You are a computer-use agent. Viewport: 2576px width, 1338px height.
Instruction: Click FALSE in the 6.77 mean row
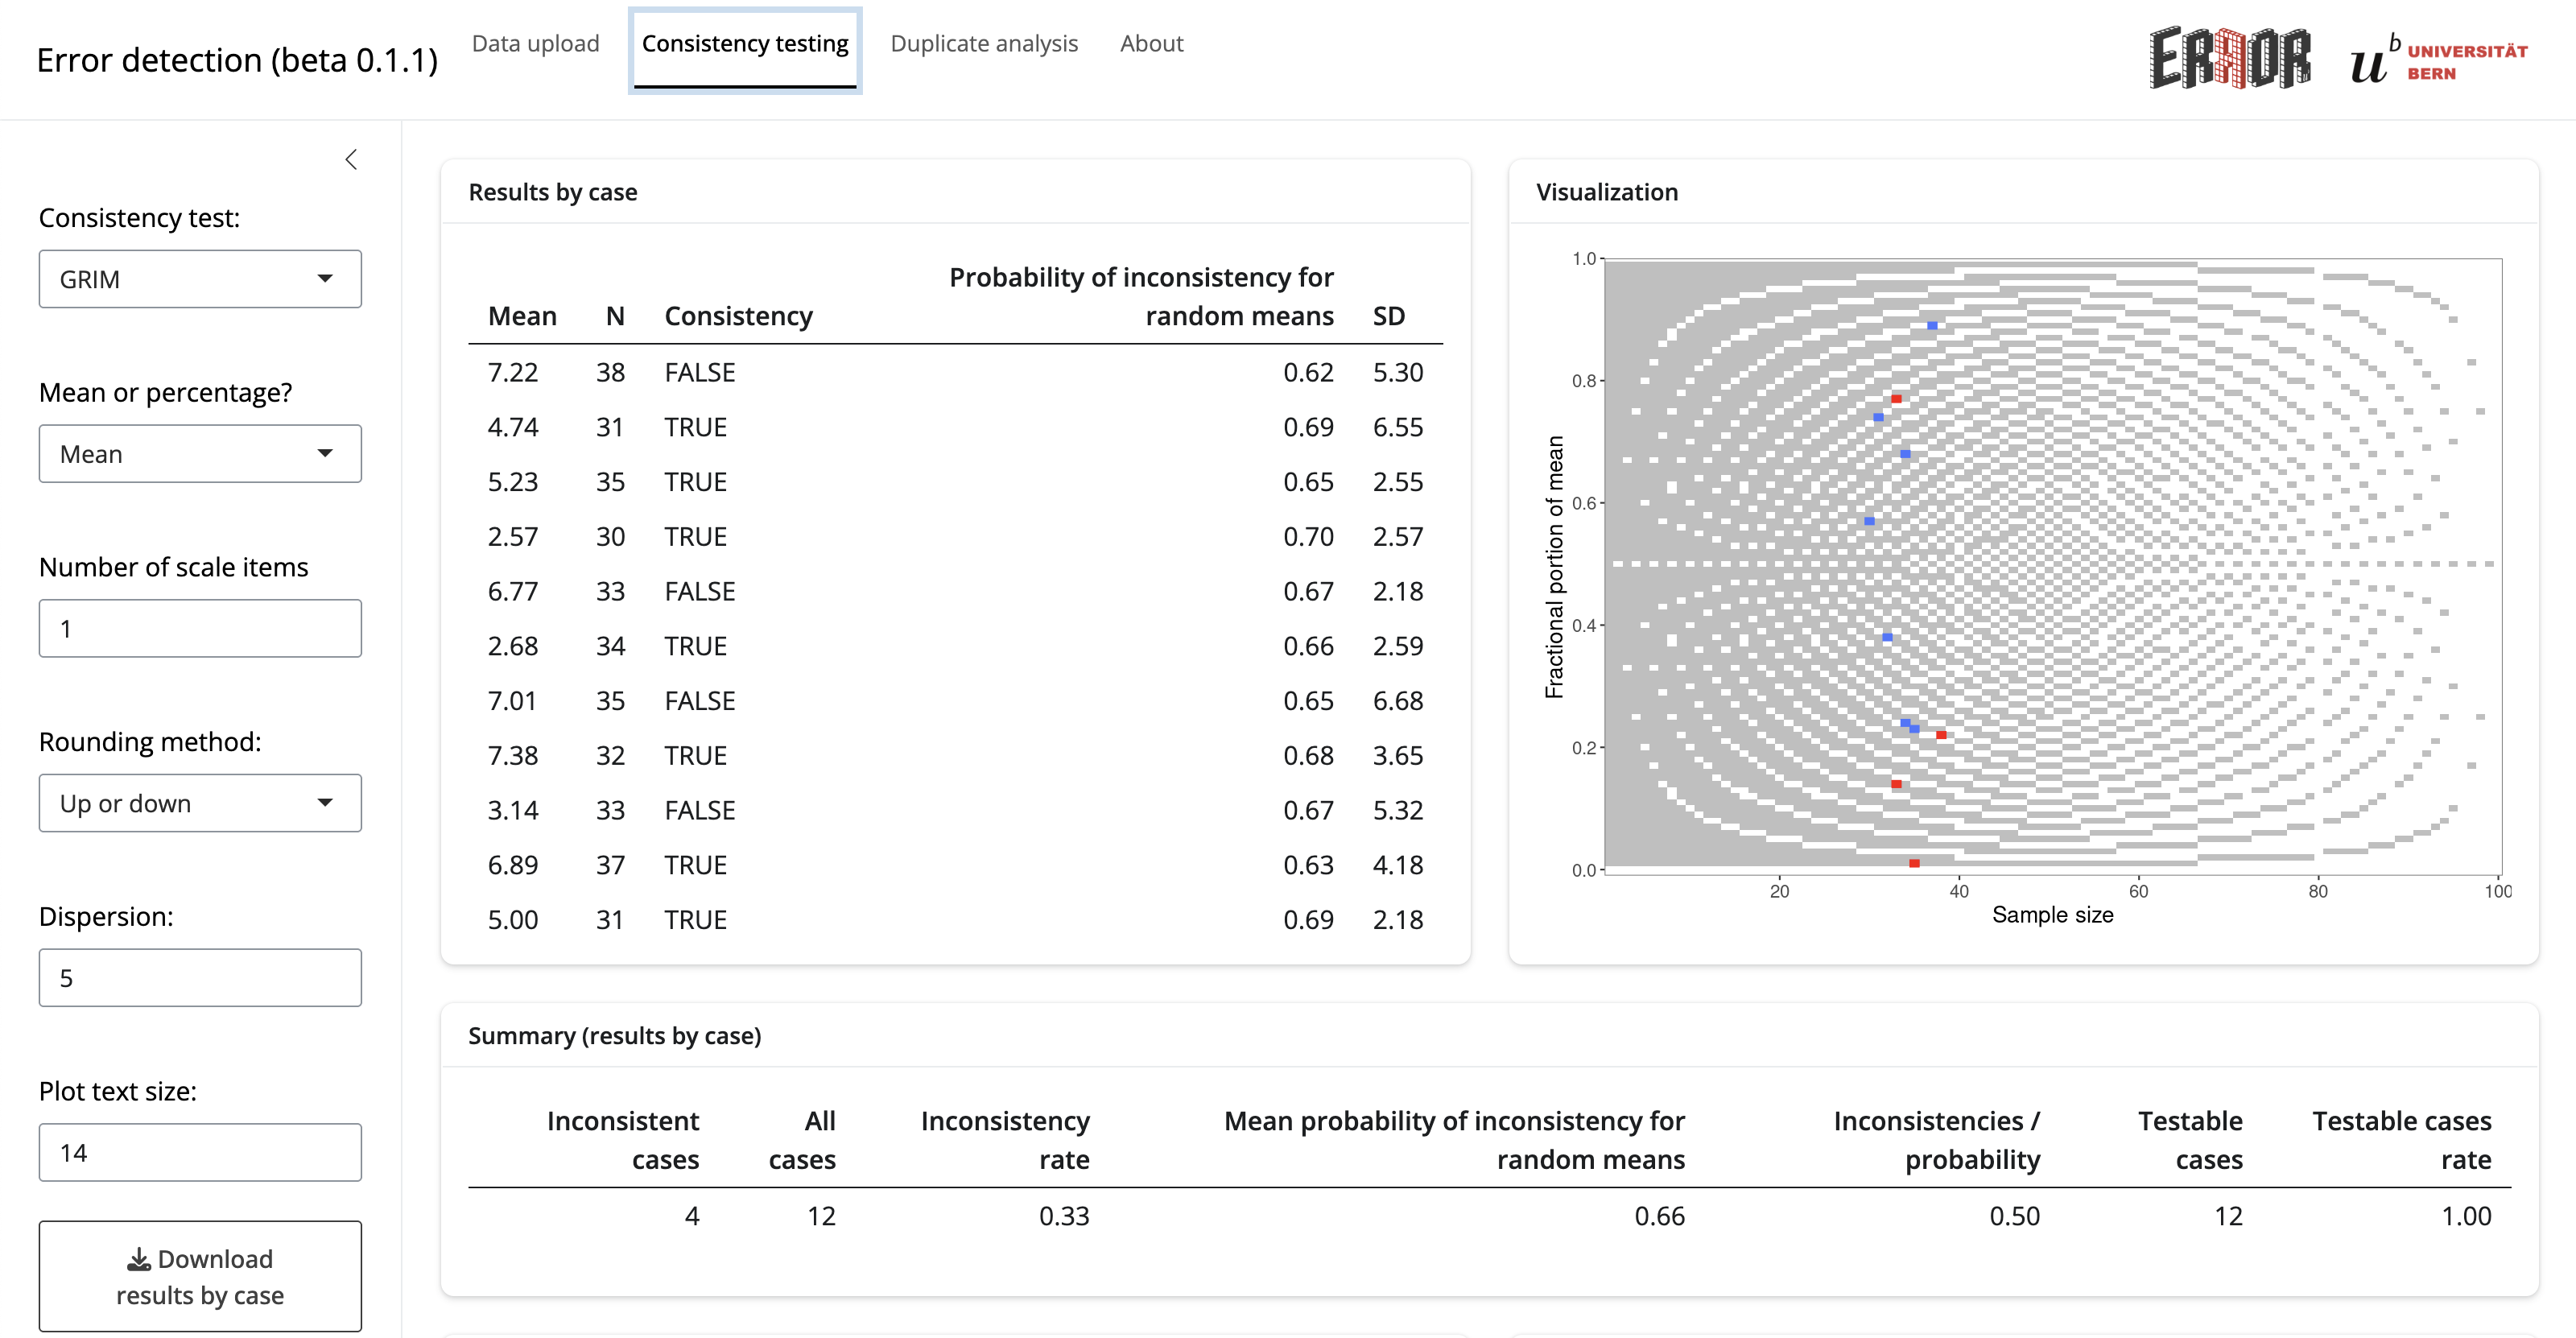[x=699, y=591]
